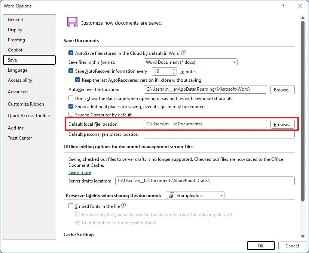
Task: Check Don't show the Backstage option
Action: pyautogui.click(x=71, y=98)
